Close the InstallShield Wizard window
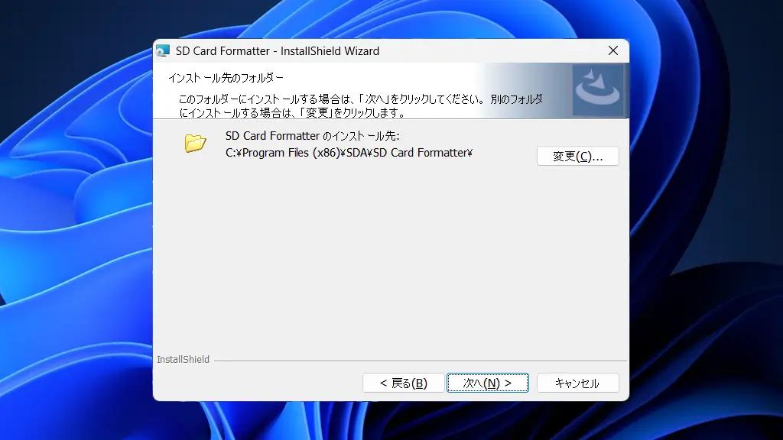The image size is (783, 440). pyautogui.click(x=612, y=51)
